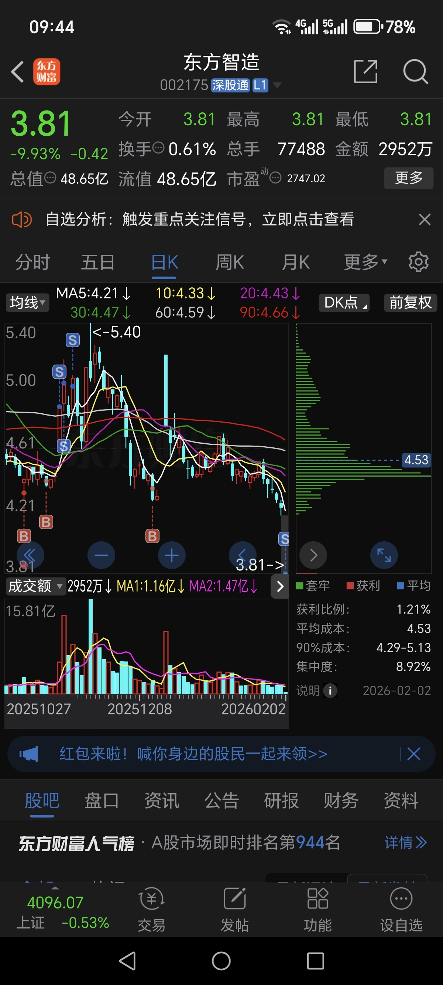Image resolution: width=443 pixels, height=985 pixels.
Task: Go back using the left arrow
Action: pos(18,71)
